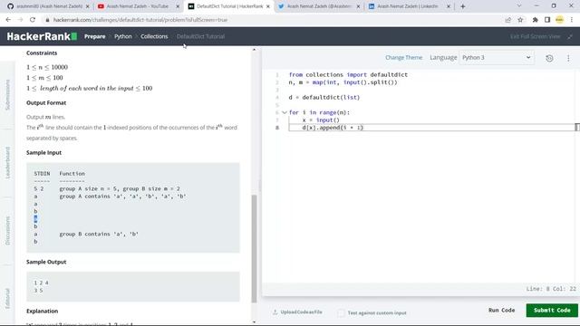Click the Run Code button
Viewport: 580px width, 326px height.
(x=501, y=311)
